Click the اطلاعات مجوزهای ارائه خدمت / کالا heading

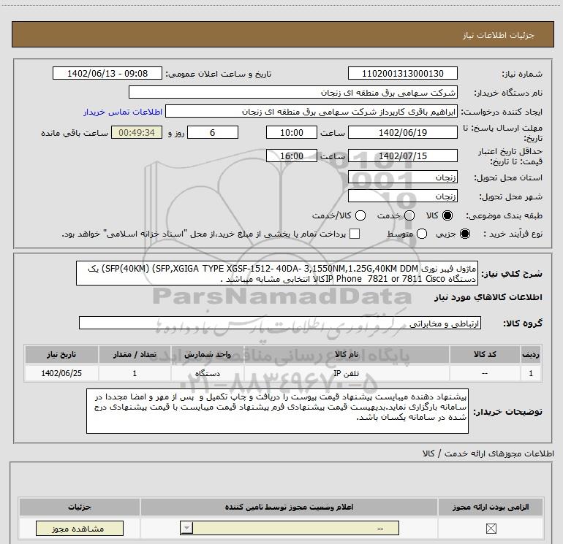point(488,453)
